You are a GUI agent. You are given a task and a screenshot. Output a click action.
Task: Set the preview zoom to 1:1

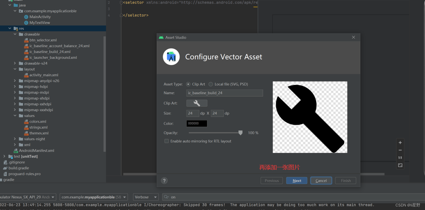[400, 158]
